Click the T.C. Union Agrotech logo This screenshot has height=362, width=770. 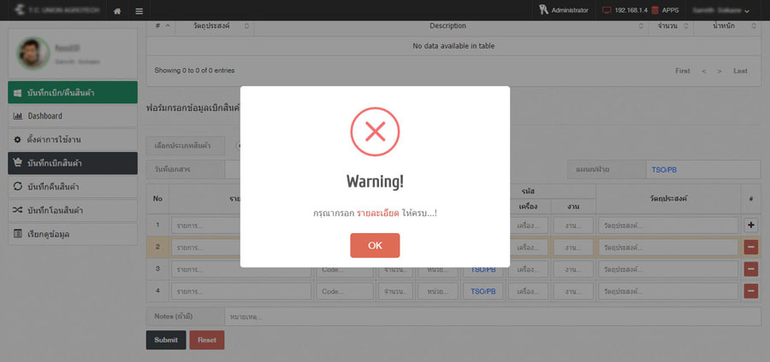(56, 9)
